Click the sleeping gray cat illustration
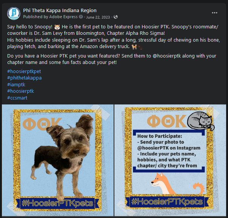This screenshot has width=228, height=218. (201, 121)
